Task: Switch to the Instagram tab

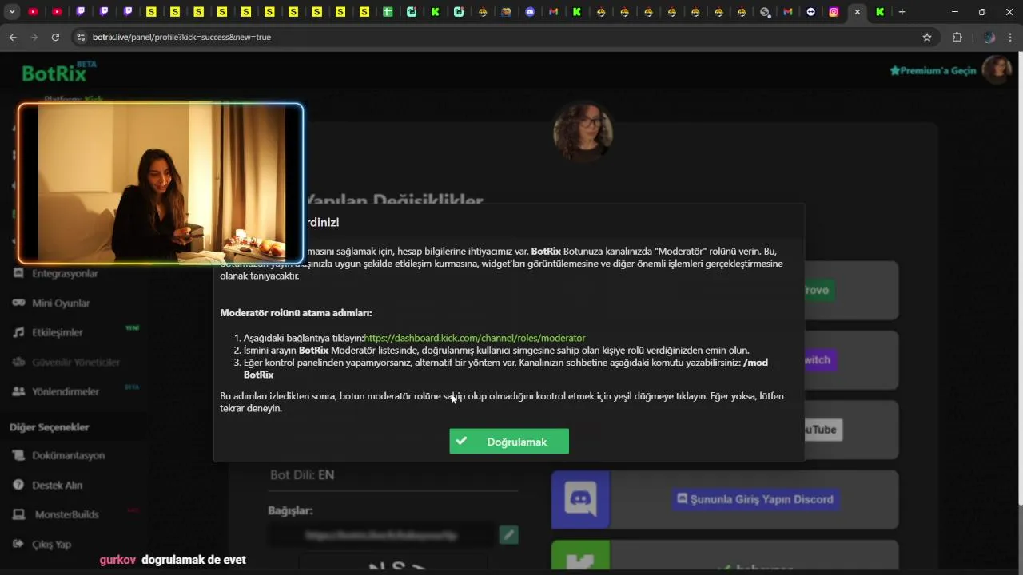Action: click(834, 12)
